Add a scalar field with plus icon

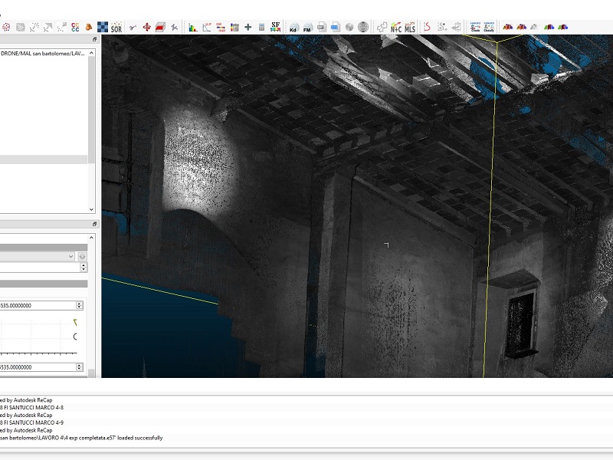tap(247, 27)
